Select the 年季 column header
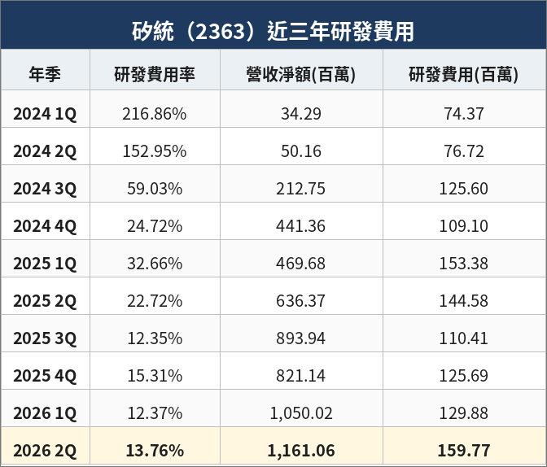 tap(45, 74)
